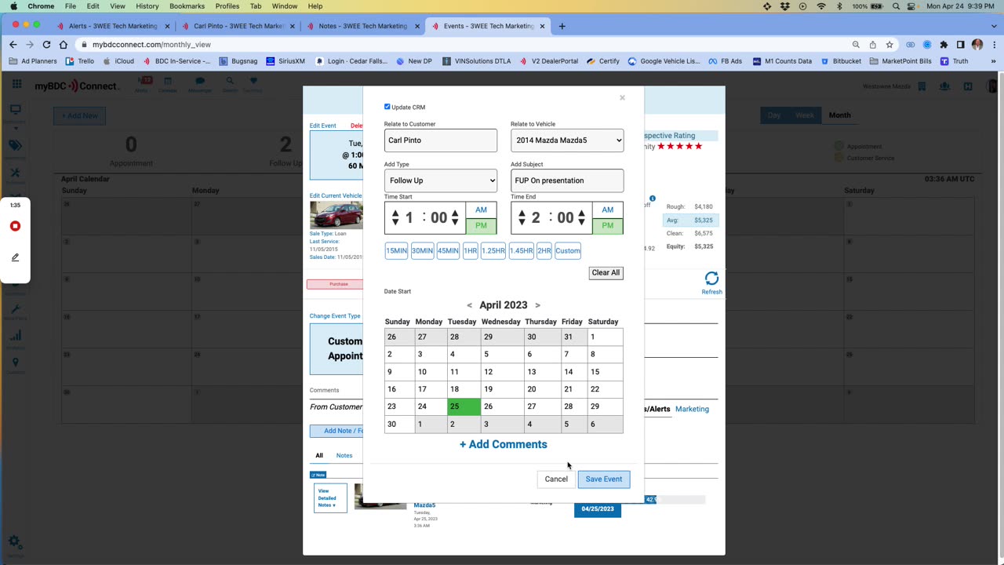Screen dimensions: 1004x565
Task: Select April 18 in the calendar
Action: pyautogui.click(x=464, y=389)
